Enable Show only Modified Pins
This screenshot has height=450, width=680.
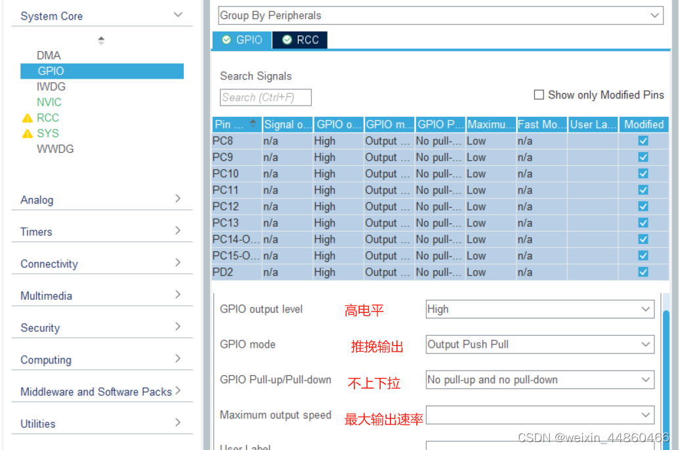coord(539,94)
